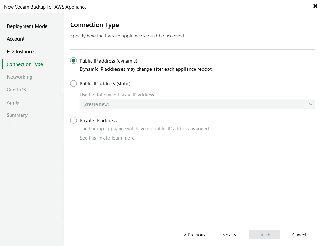322x246 pixels.
Task: Click the dropdown chevron next to (create new)
Action: tap(311, 104)
